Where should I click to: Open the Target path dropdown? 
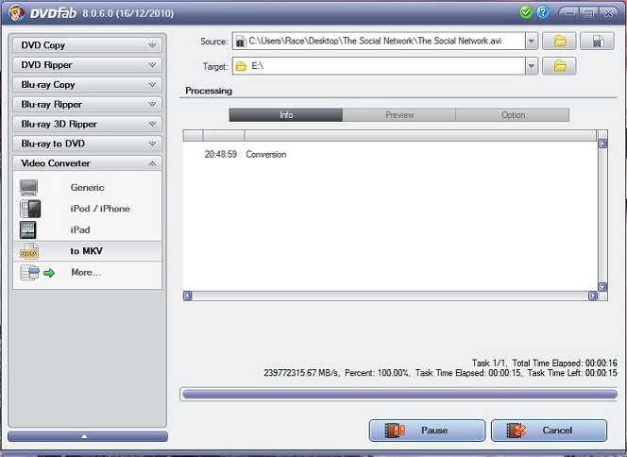532,66
